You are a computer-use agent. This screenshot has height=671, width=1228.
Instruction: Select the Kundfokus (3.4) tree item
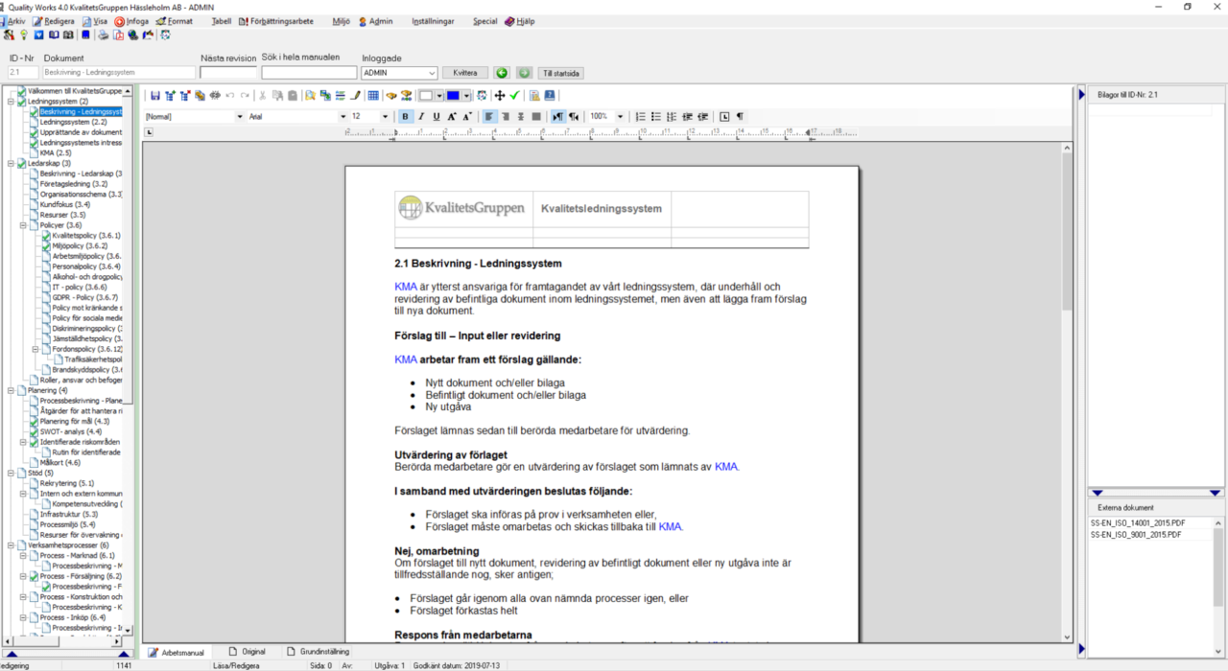pos(65,205)
